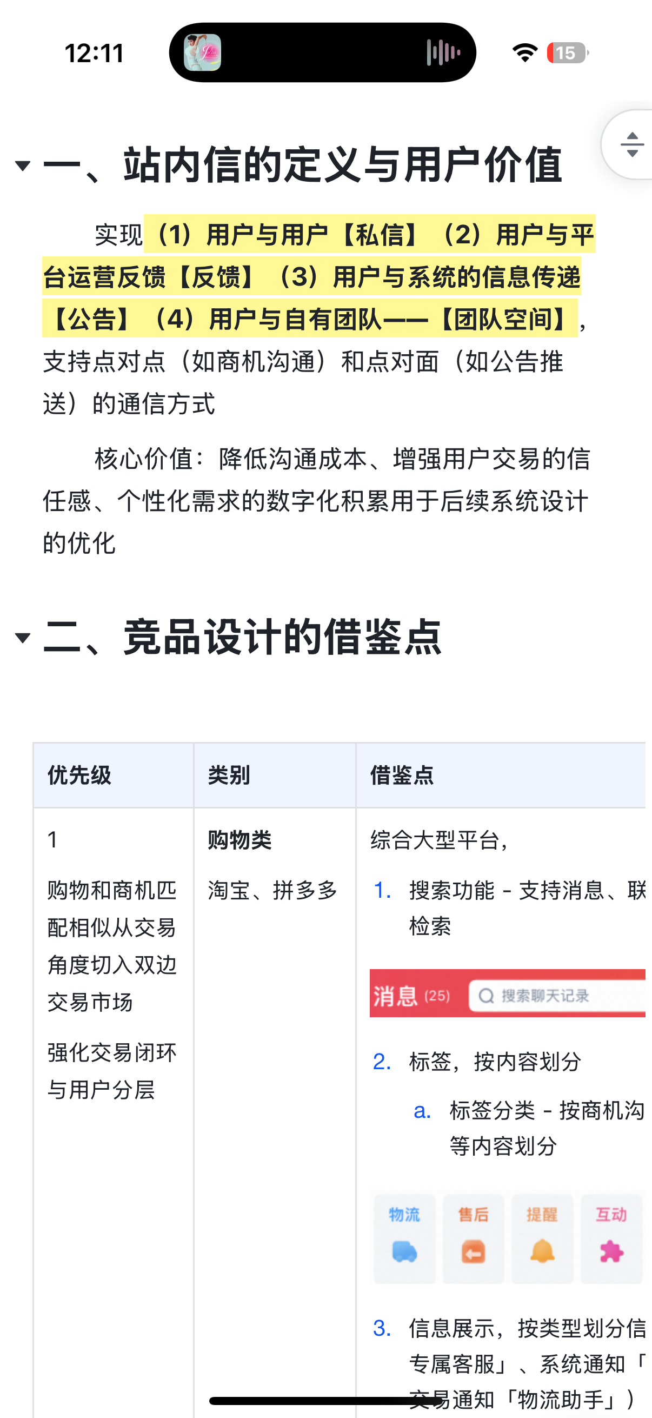Collapse section one heading triangle
The width and height of the screenshot is (652, 1418).
[23, 165]
